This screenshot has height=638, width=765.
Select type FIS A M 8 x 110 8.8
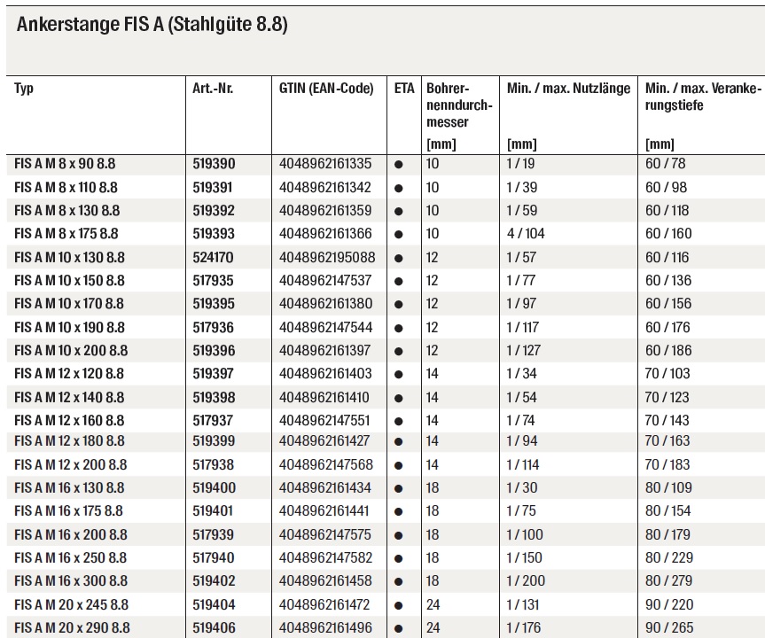pyautogui.click(x=66, y=187)
